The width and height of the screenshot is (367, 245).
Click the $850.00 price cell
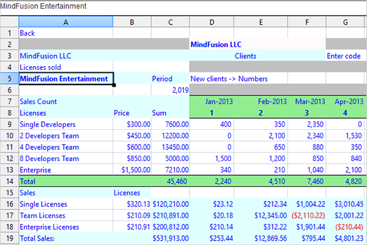coord(132,159)
